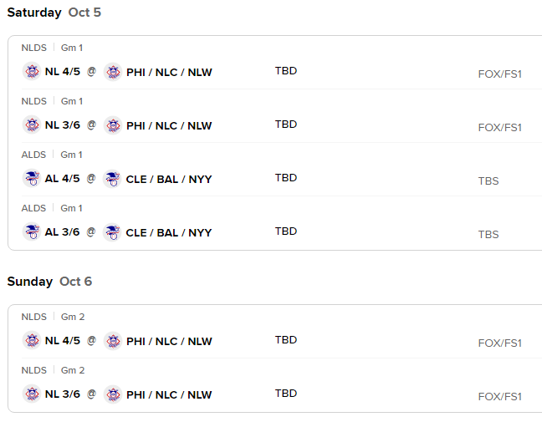Select FOX/FS1 broadcast for Saturday NL 3/6 game

click(x=500, y=127)
